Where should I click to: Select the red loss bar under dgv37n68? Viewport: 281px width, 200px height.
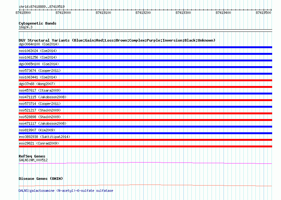(x=145, y=87)
